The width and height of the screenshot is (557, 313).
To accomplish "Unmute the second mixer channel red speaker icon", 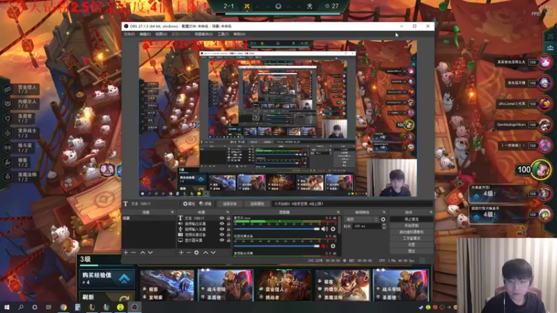I will [x=324, y=246].
